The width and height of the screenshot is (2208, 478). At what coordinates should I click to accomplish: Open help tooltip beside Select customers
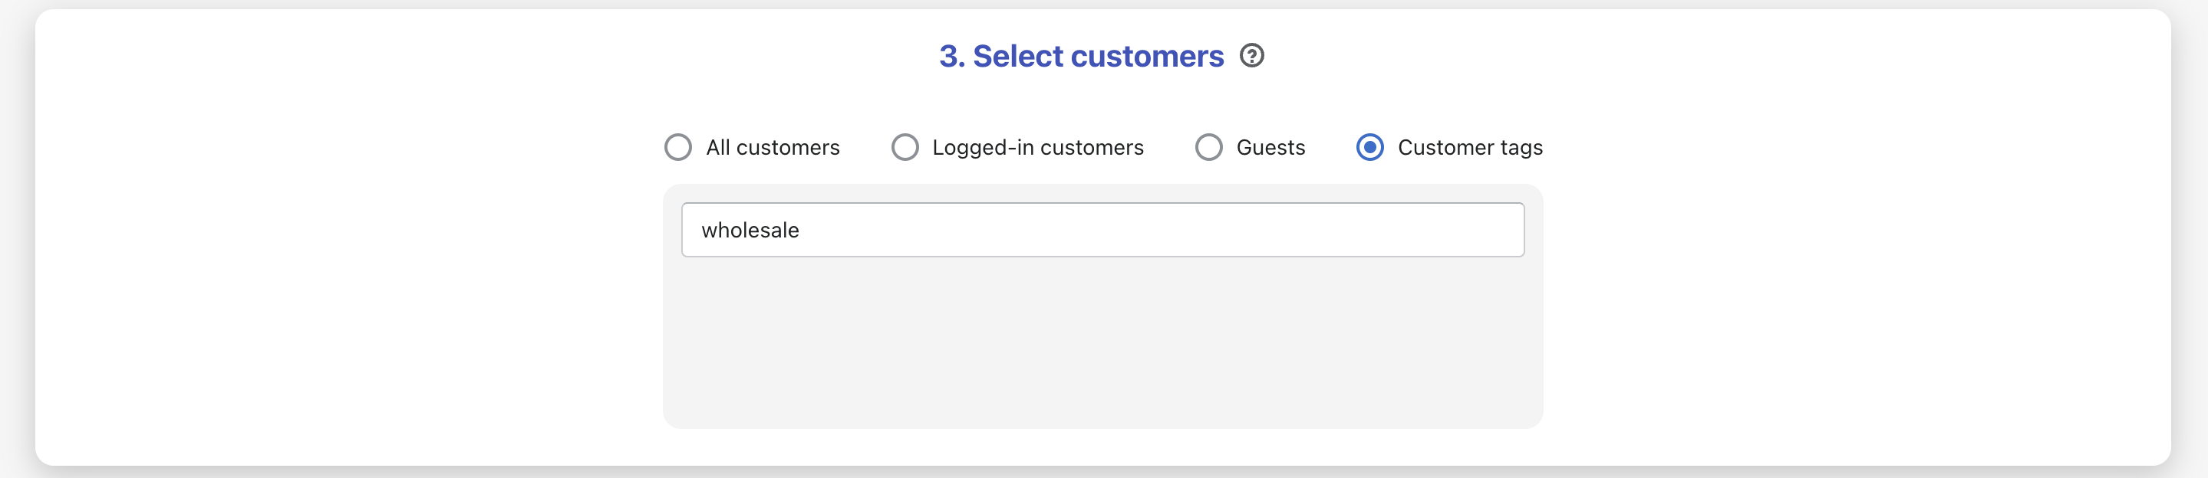tap(1251, 56)
